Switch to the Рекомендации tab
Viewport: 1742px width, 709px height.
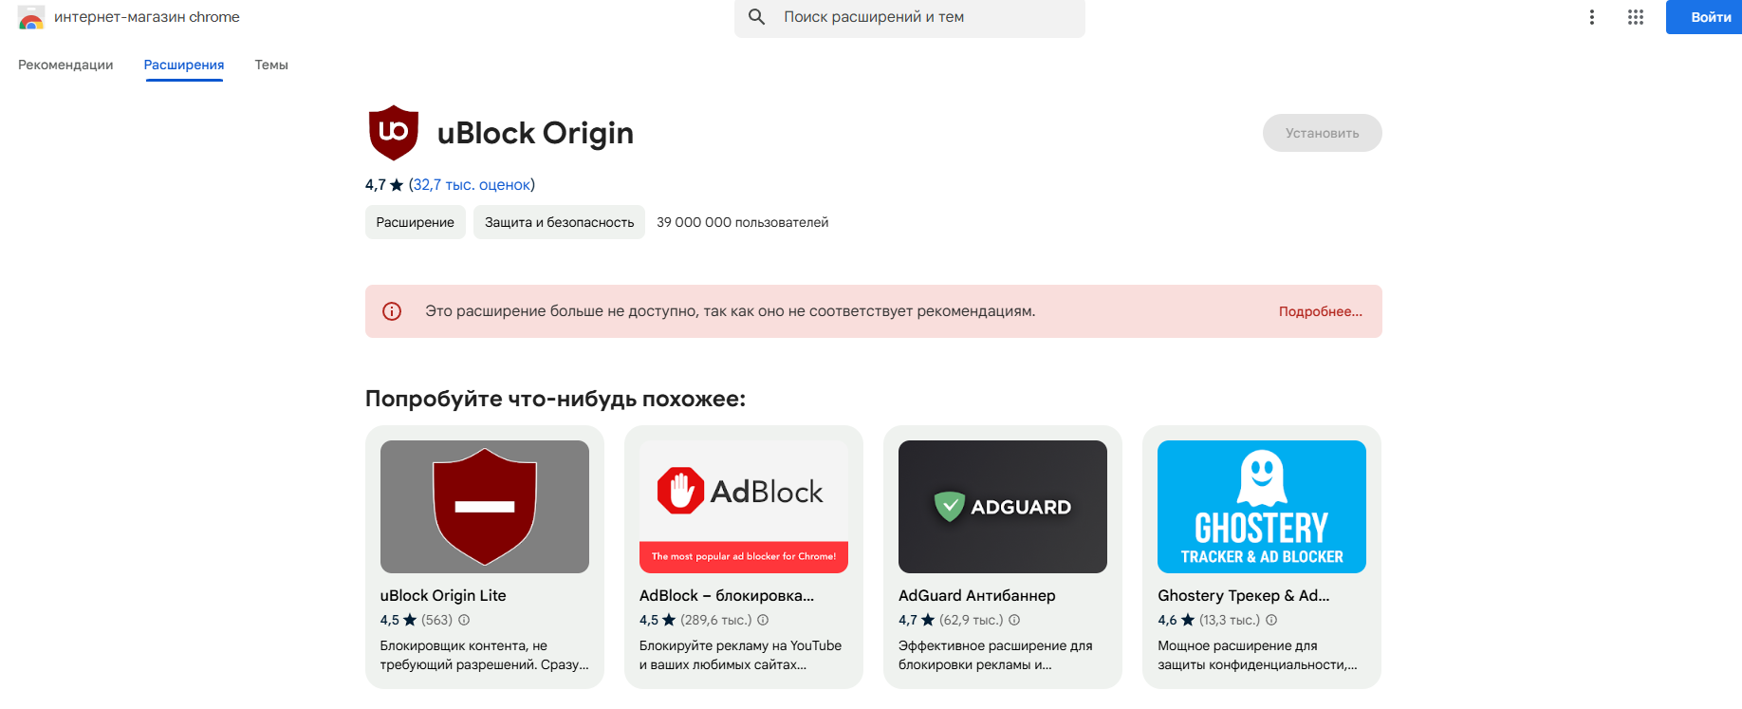coord(65,65)
